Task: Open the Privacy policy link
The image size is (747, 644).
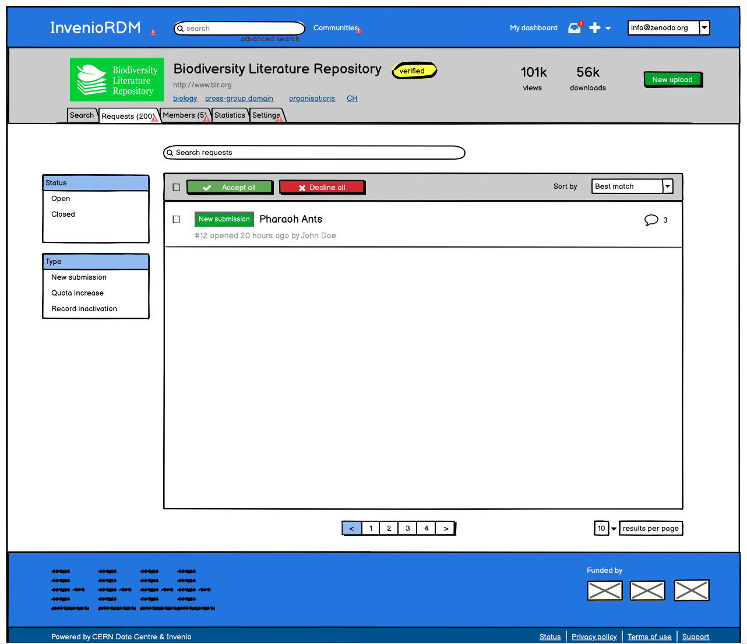Action: (594, 636)
